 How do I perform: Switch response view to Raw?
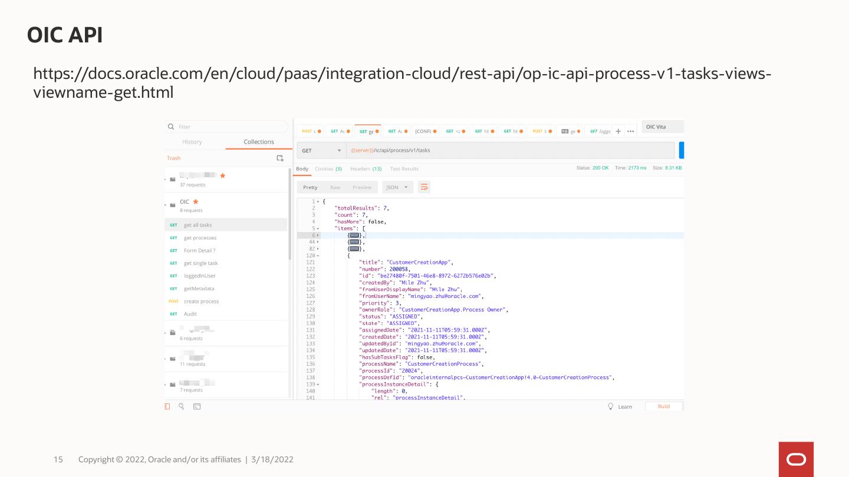coord(335,187)
